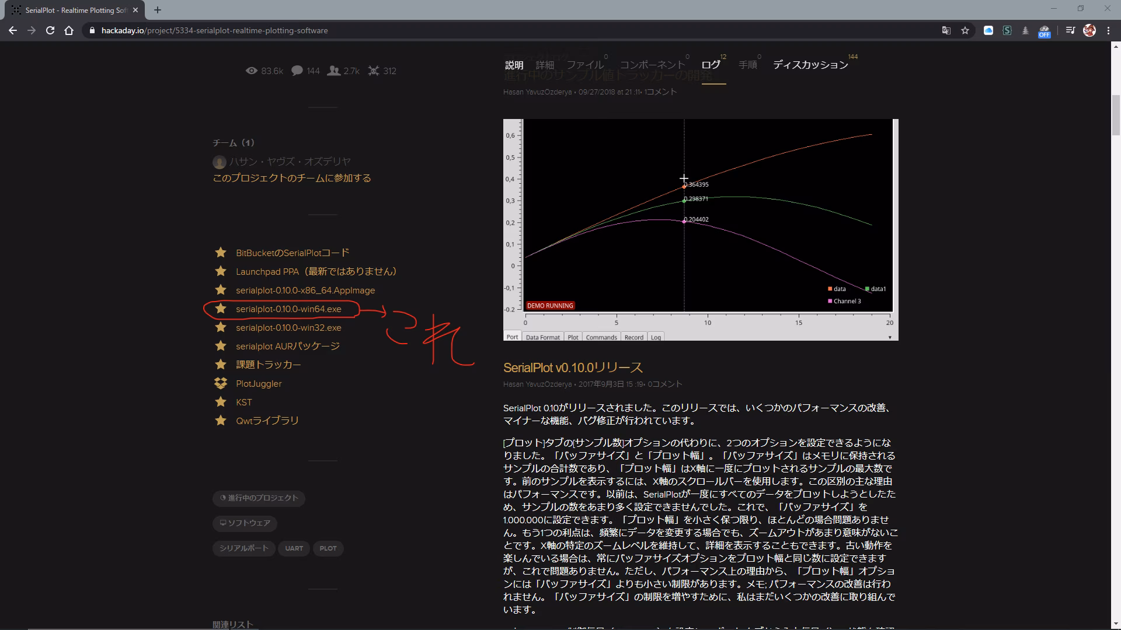Click the tree-shaped extension icon
The image size is (1121, 630).
1026,30
